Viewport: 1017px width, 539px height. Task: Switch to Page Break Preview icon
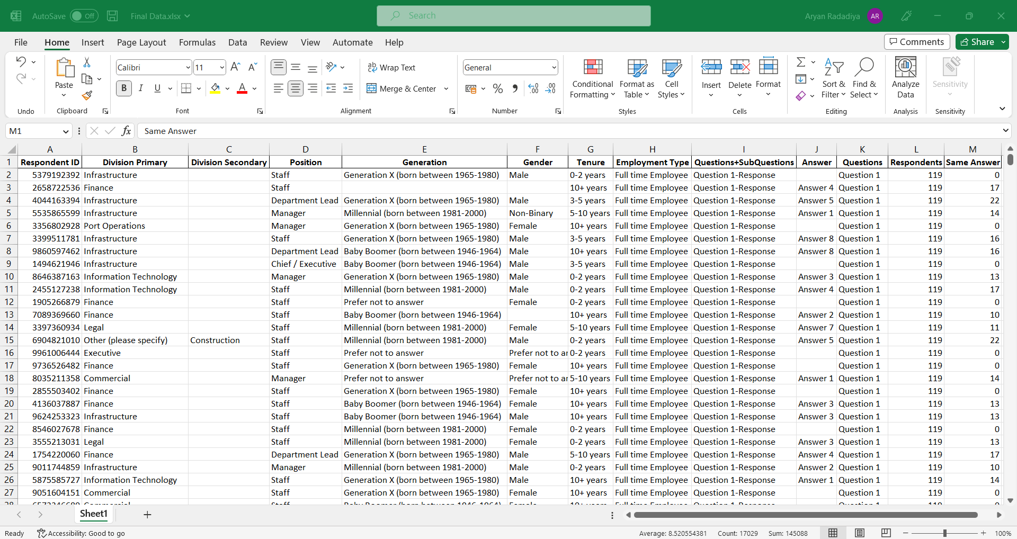pos(886,533)
